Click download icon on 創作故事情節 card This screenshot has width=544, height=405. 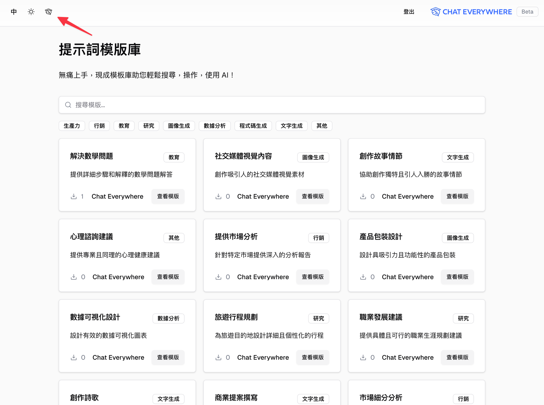[363, 196]
